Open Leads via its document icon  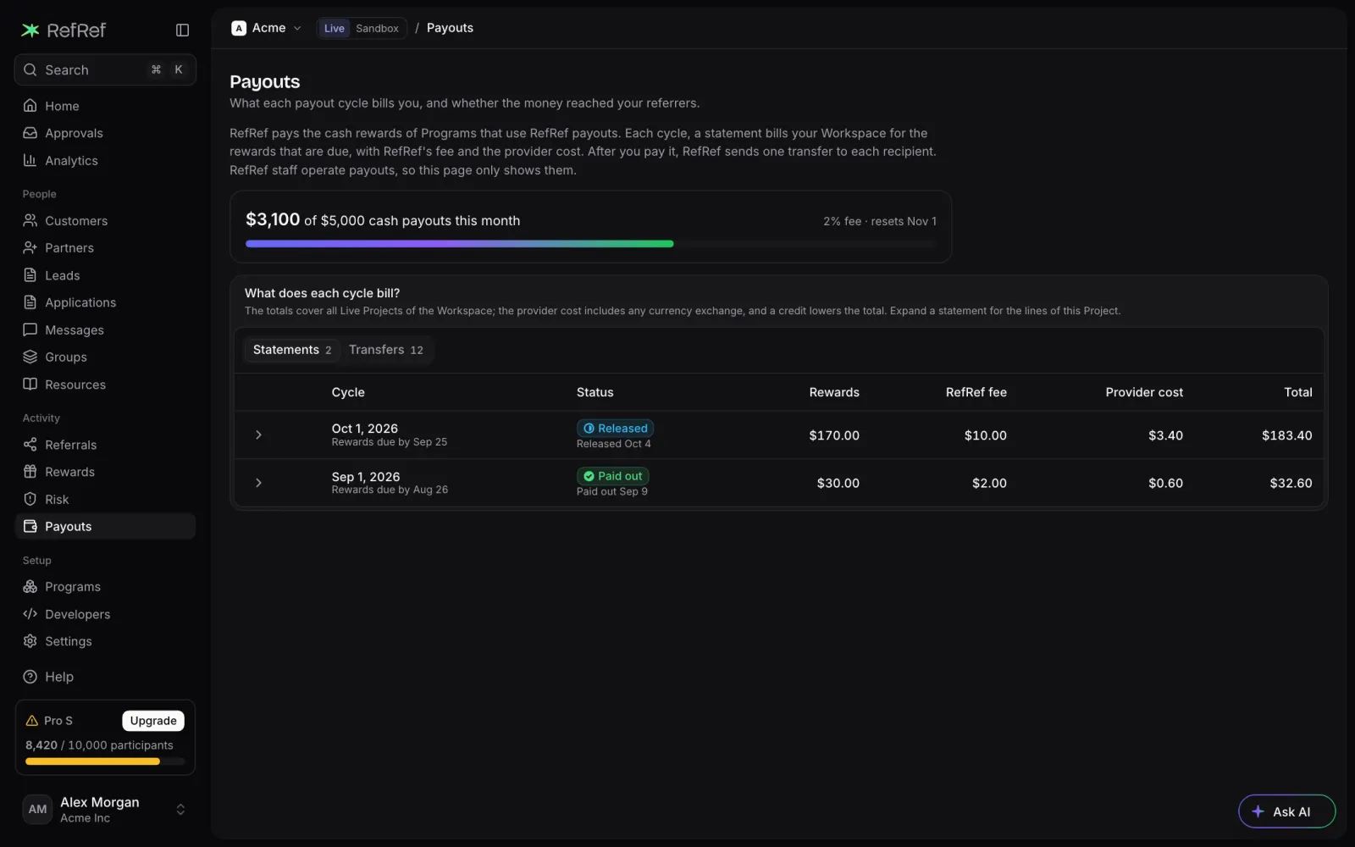click(30, 275)
